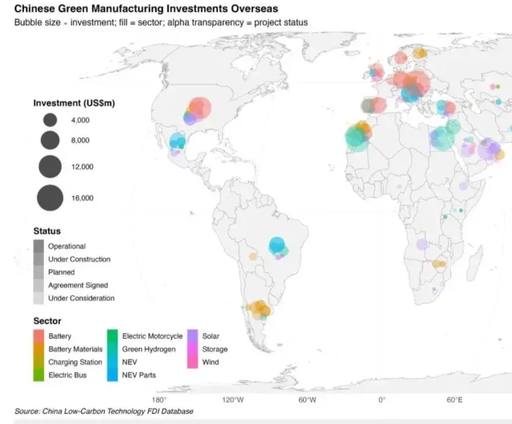Click the Charging Station olive swatch
512x424 pixels.
point(39,362)
